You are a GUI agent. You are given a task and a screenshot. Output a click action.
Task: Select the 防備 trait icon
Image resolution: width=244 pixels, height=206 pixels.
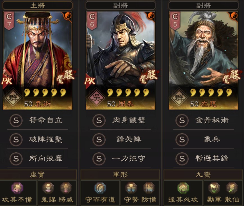click(x=149, y=188)
